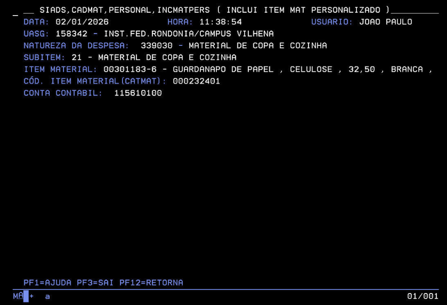Click the SUBITEM label

[44, 57]
